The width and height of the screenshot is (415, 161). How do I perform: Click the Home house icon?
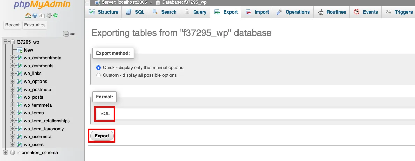(x=28, y=16)
